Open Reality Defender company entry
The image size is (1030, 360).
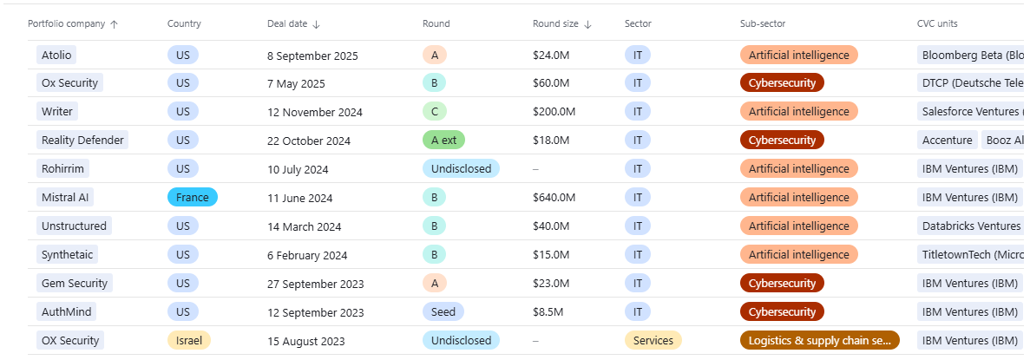(82, 141)
